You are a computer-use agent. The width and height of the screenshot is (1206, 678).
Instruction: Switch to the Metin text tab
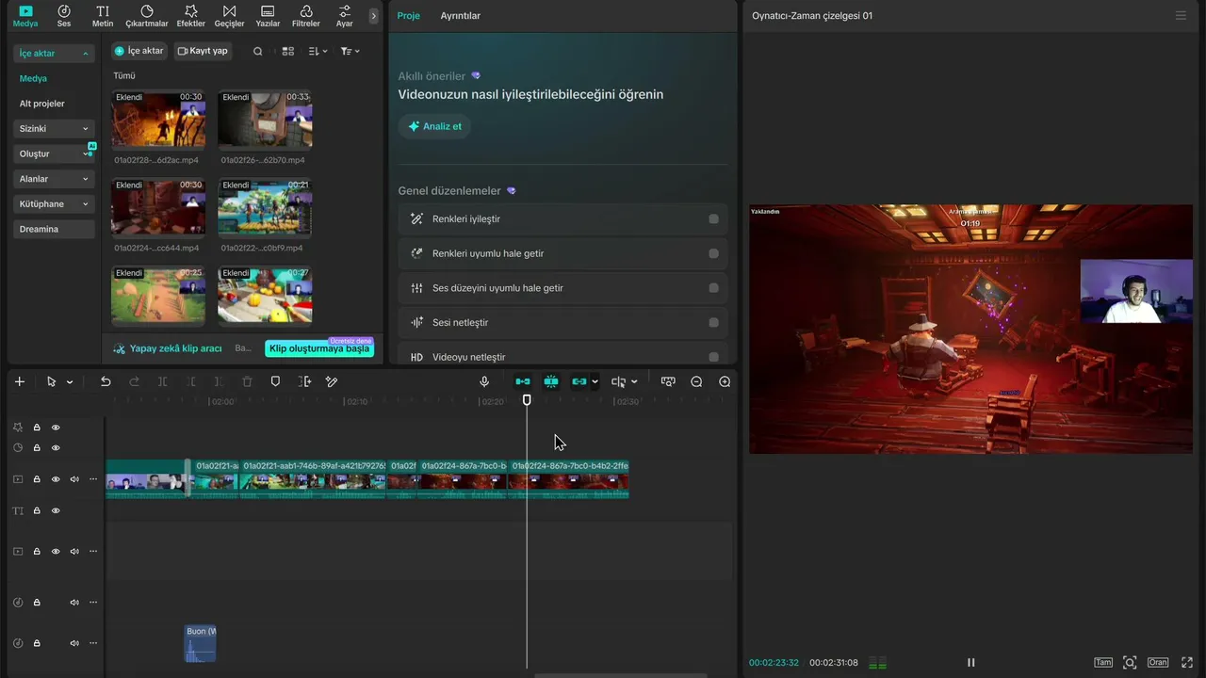pyautogui.click(x=103, y=15)
